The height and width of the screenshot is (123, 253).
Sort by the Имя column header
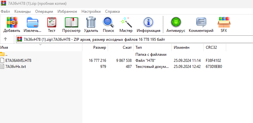[x=41, y=47]
